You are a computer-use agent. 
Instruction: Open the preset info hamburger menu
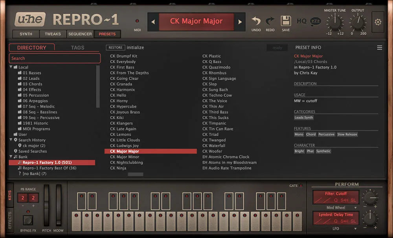tap(380, 48)
